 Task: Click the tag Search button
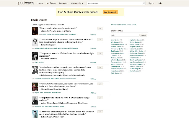coord(144,35)
